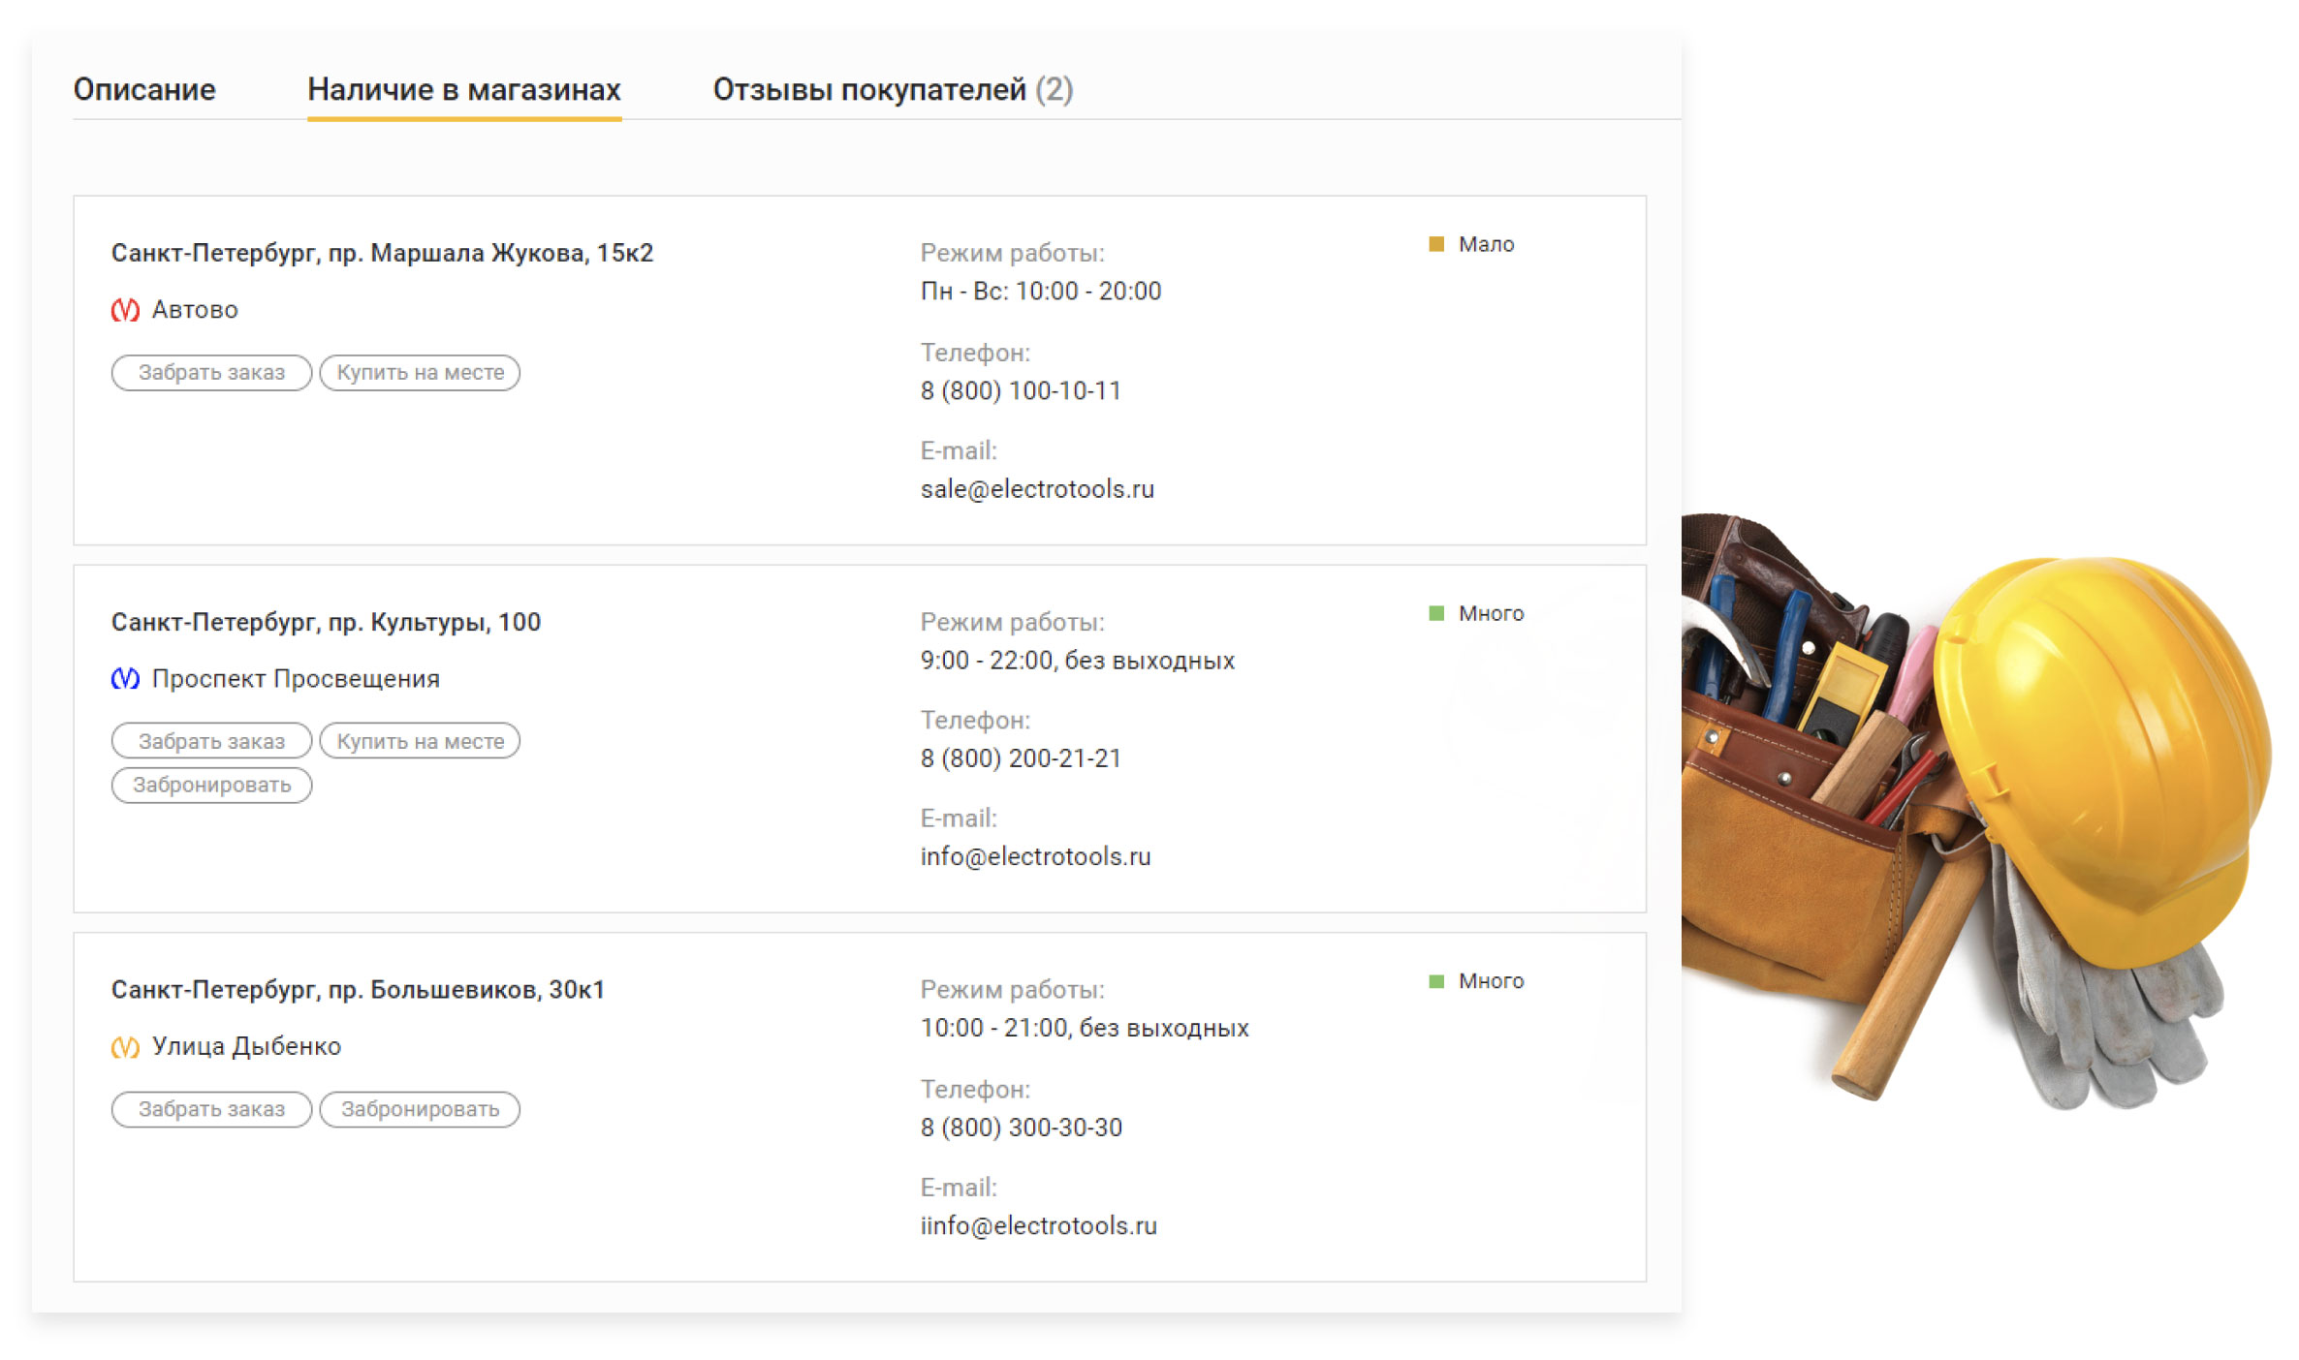2299x1360 pixels.
Task: Click the yellow stock indicator next to Мало
Action: (1436, 244)
